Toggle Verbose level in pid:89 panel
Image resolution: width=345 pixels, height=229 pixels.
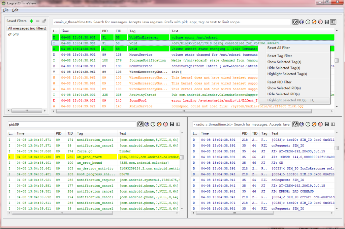coord(140,124)
